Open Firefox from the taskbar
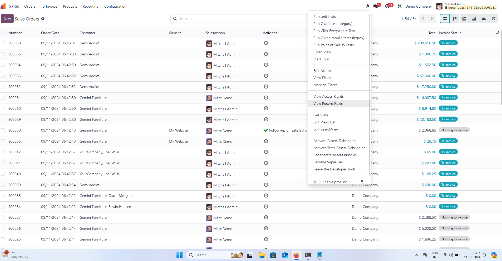 tap(296, 255)
